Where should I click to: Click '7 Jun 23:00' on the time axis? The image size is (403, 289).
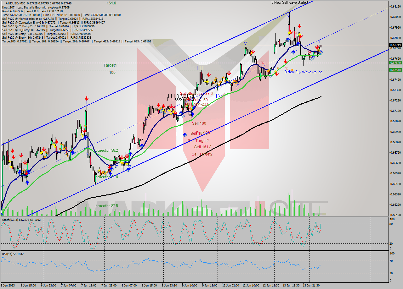(x=109, y=286)
